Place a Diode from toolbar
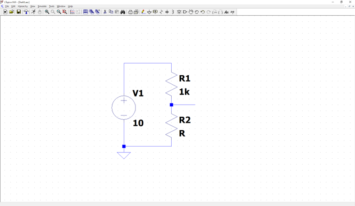Screen dimensions: 355x206 pos(179,12)
